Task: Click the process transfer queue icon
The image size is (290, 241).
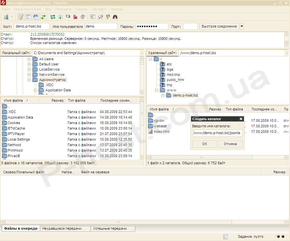Action: (x=60, y=17)
